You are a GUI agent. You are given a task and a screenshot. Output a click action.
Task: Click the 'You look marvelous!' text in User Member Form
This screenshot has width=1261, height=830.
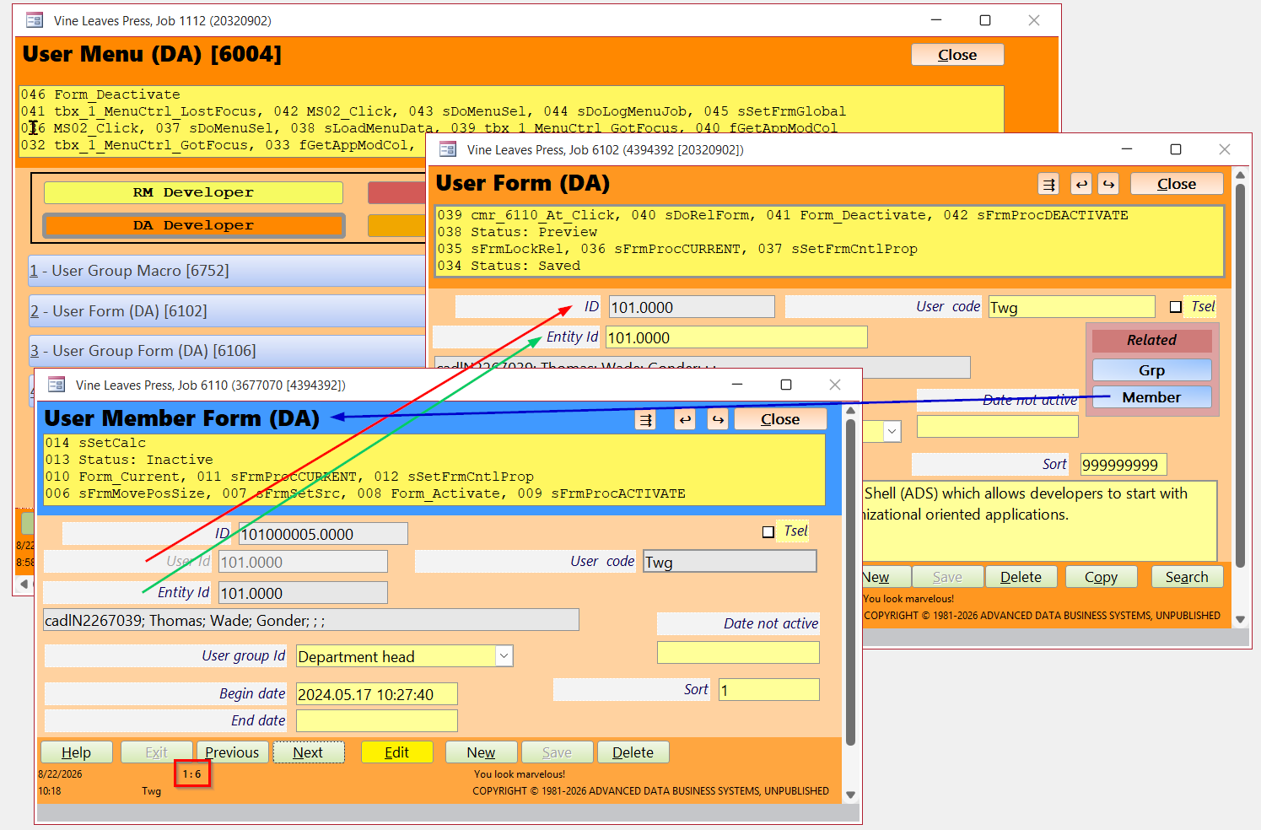520,774
